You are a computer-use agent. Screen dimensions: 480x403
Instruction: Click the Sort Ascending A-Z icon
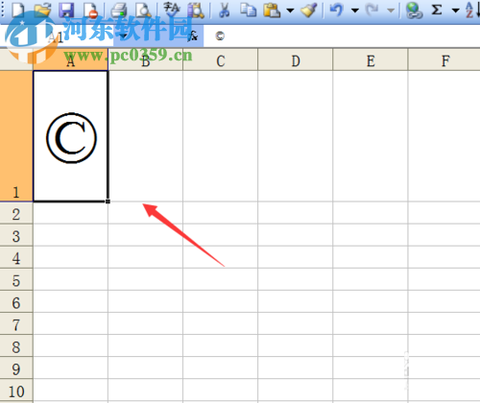tap(470, 10)
